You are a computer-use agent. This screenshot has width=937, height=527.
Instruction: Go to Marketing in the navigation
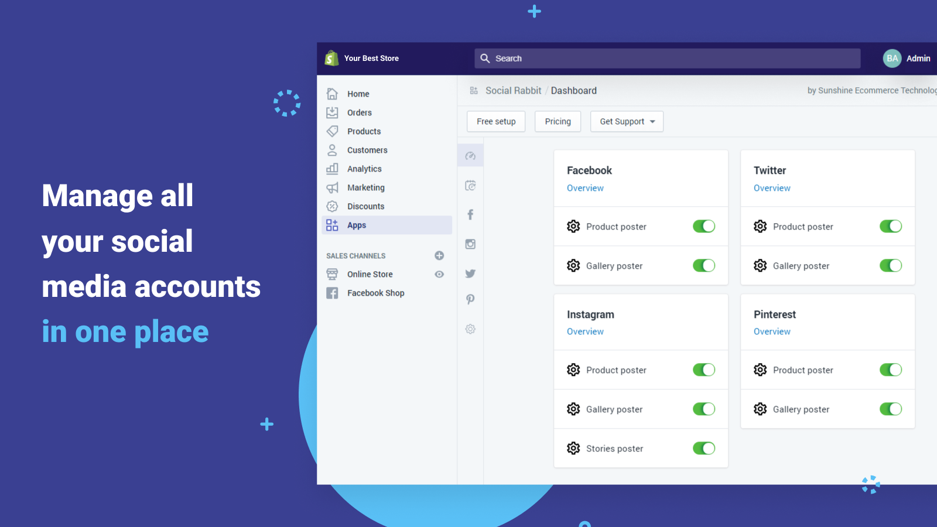365,188
